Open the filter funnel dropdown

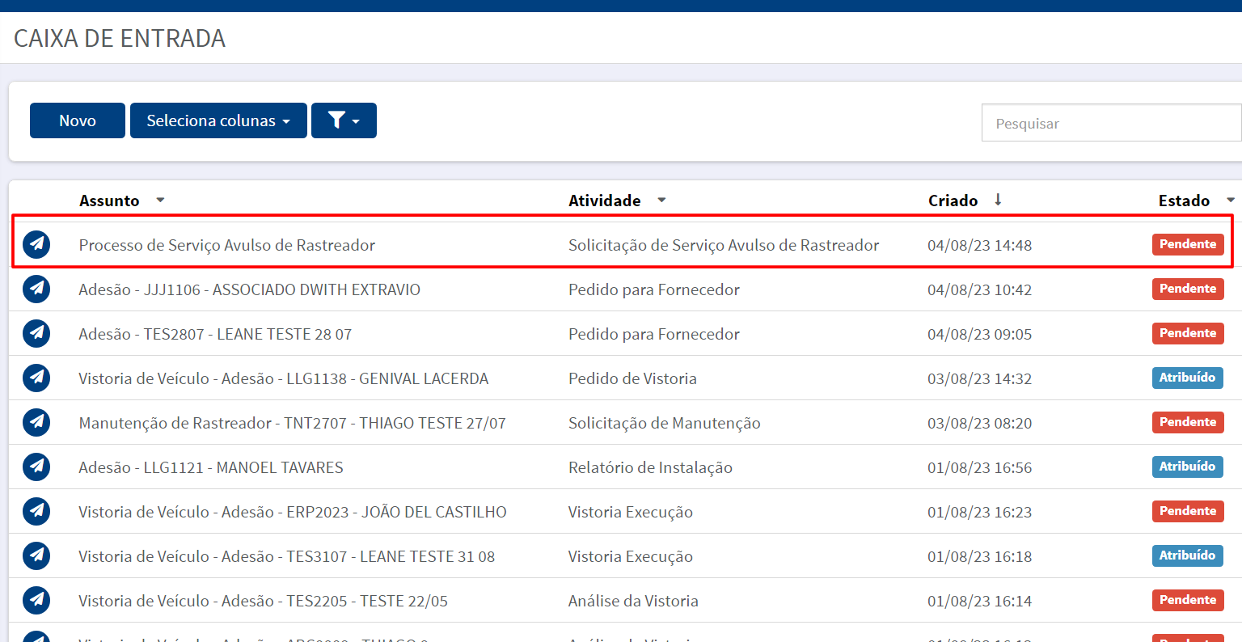(x=344, y=120)
